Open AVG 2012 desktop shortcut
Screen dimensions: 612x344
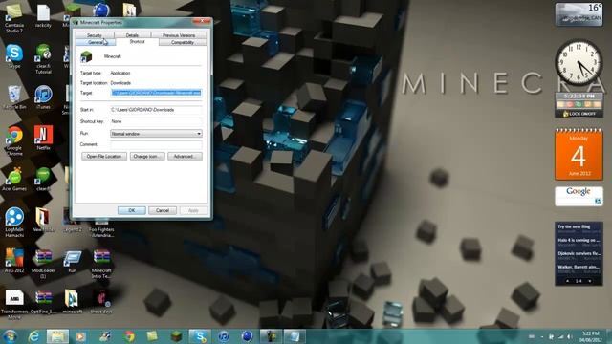pyautogui.click(x=14, y=261)
